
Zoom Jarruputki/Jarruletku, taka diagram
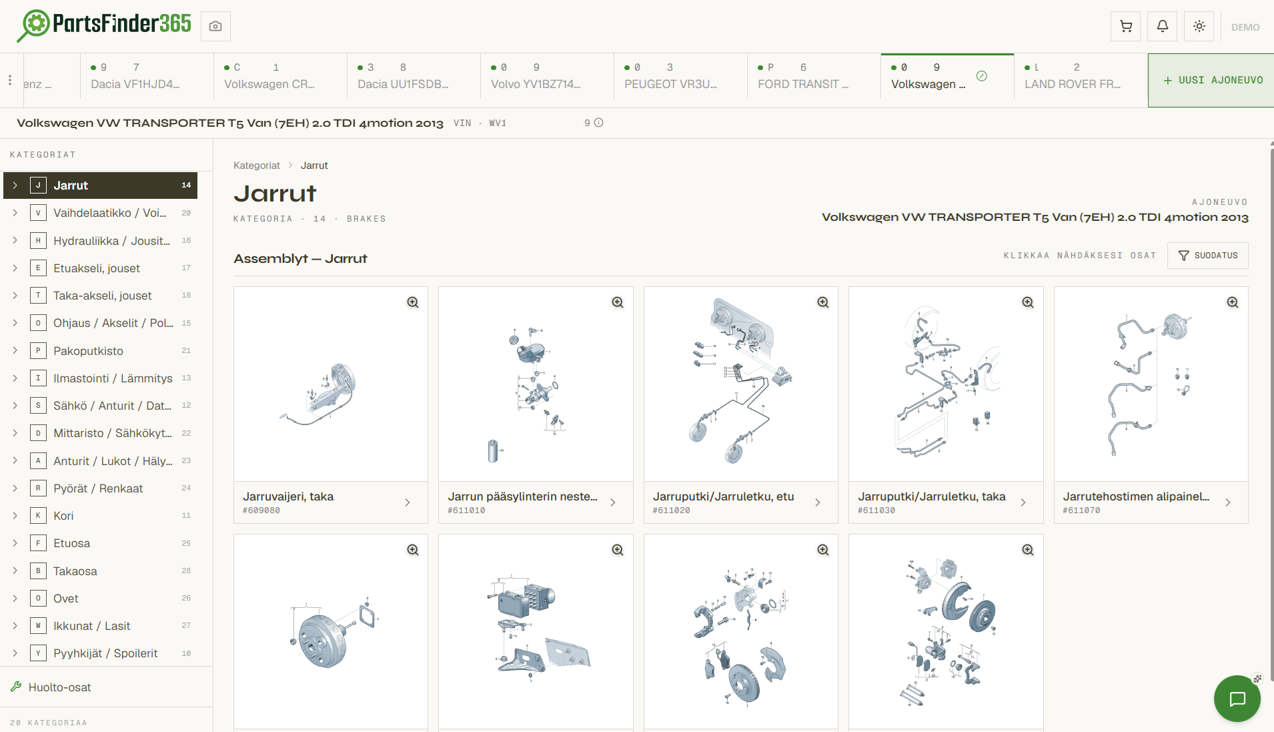coord(1028,302)
